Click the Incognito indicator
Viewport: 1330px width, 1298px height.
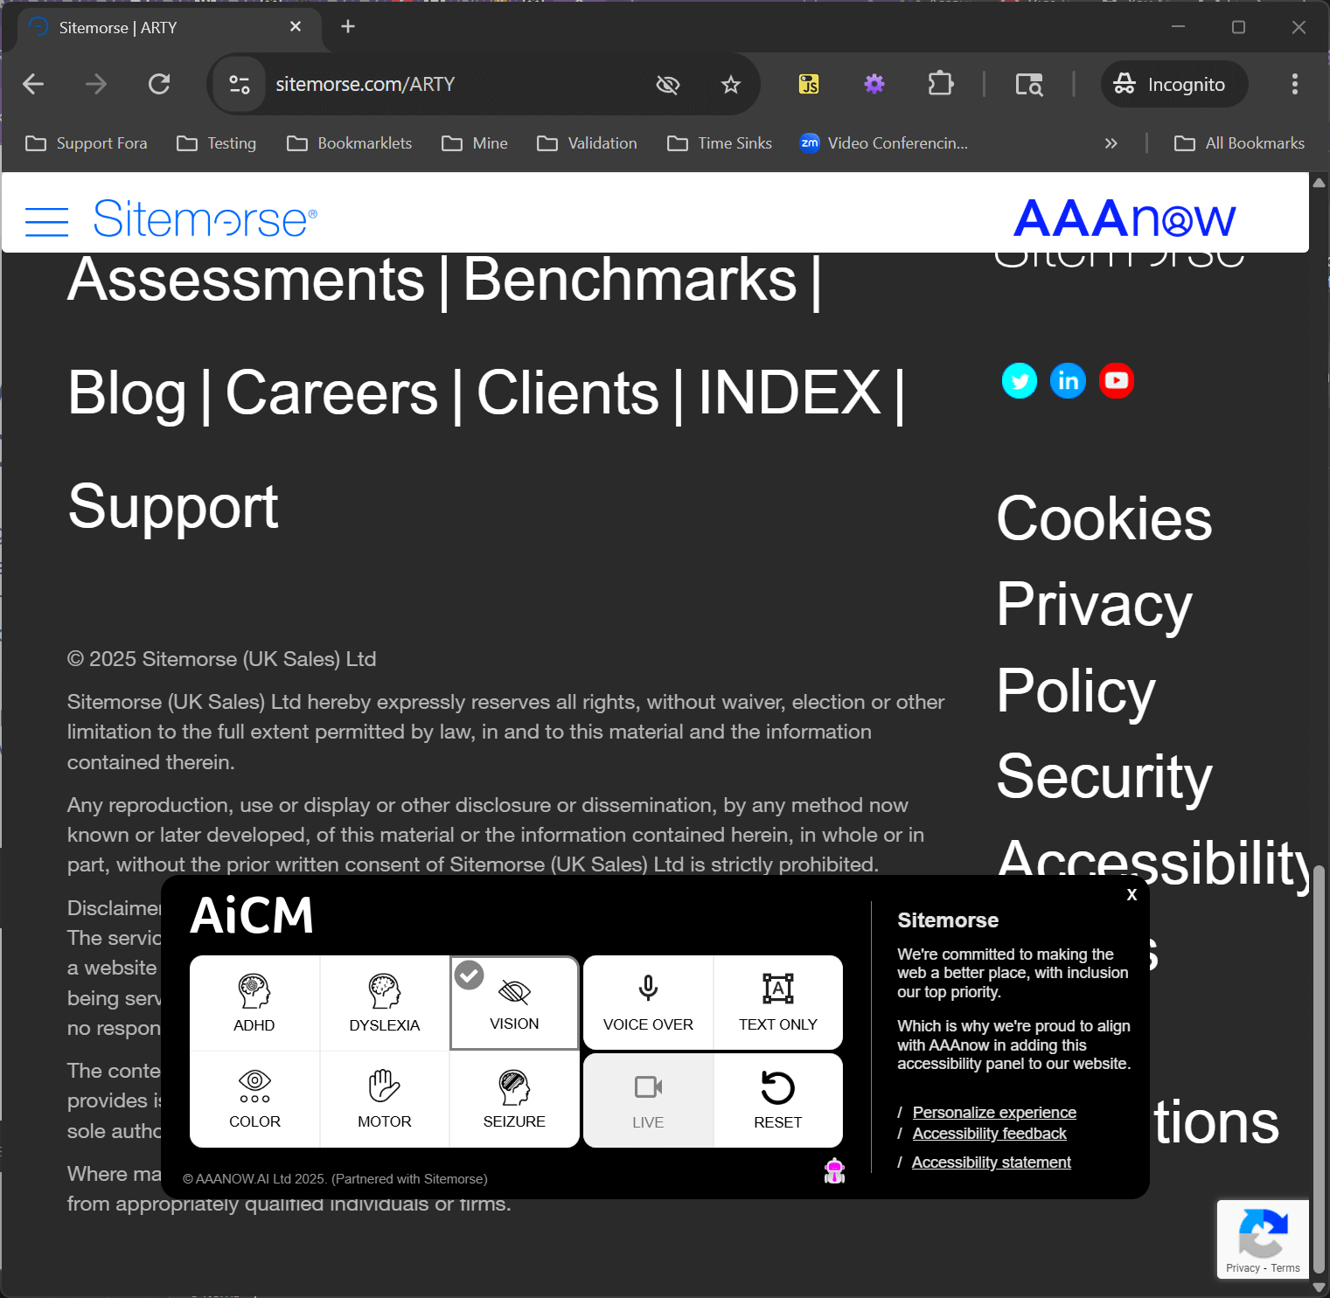(x=1173, y=84)
